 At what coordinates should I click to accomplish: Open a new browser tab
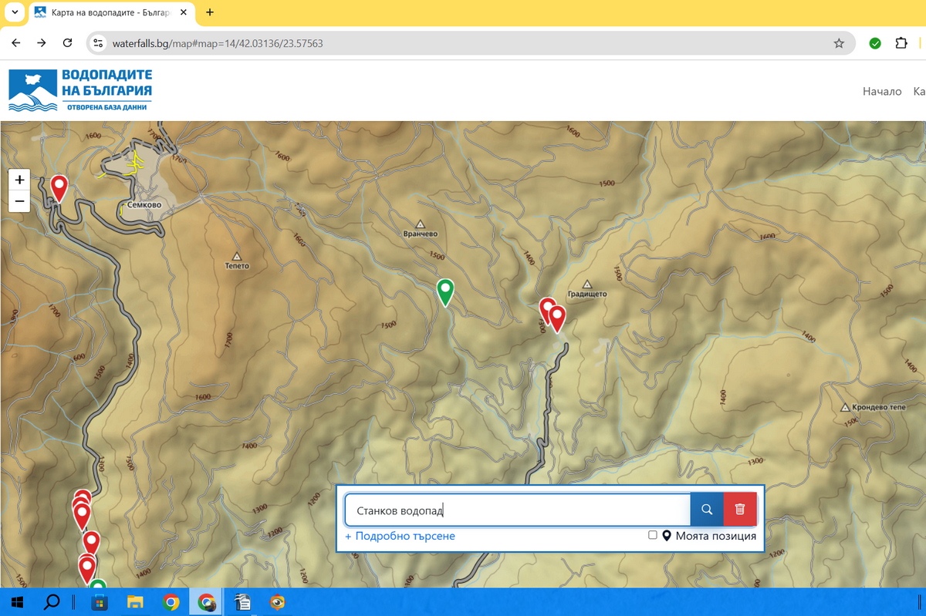click(210, 12)
